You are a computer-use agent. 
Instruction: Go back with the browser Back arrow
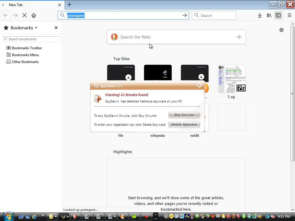(6, 15)
